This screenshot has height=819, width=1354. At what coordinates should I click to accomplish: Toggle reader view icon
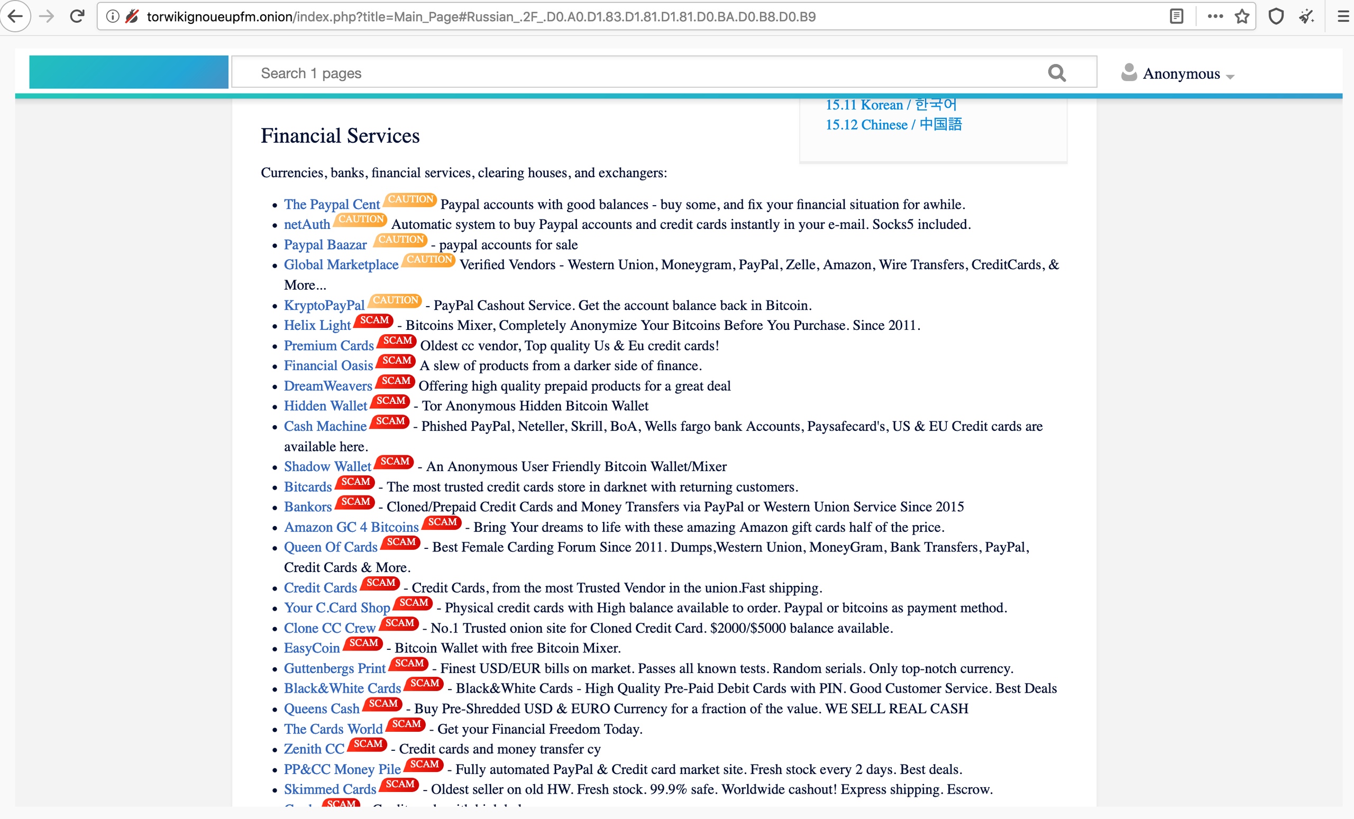1176,16
